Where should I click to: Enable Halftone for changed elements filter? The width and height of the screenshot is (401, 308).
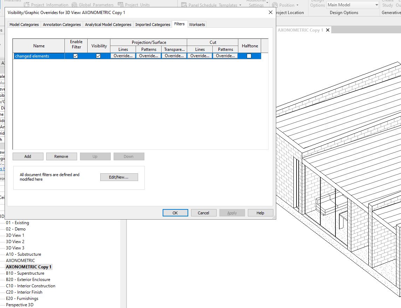(249, 56)
